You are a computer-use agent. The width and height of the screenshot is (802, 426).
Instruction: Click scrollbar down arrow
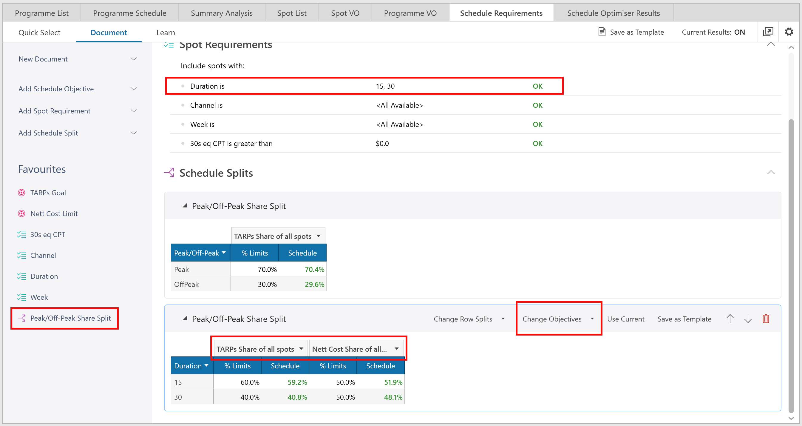tap(791, 418)
